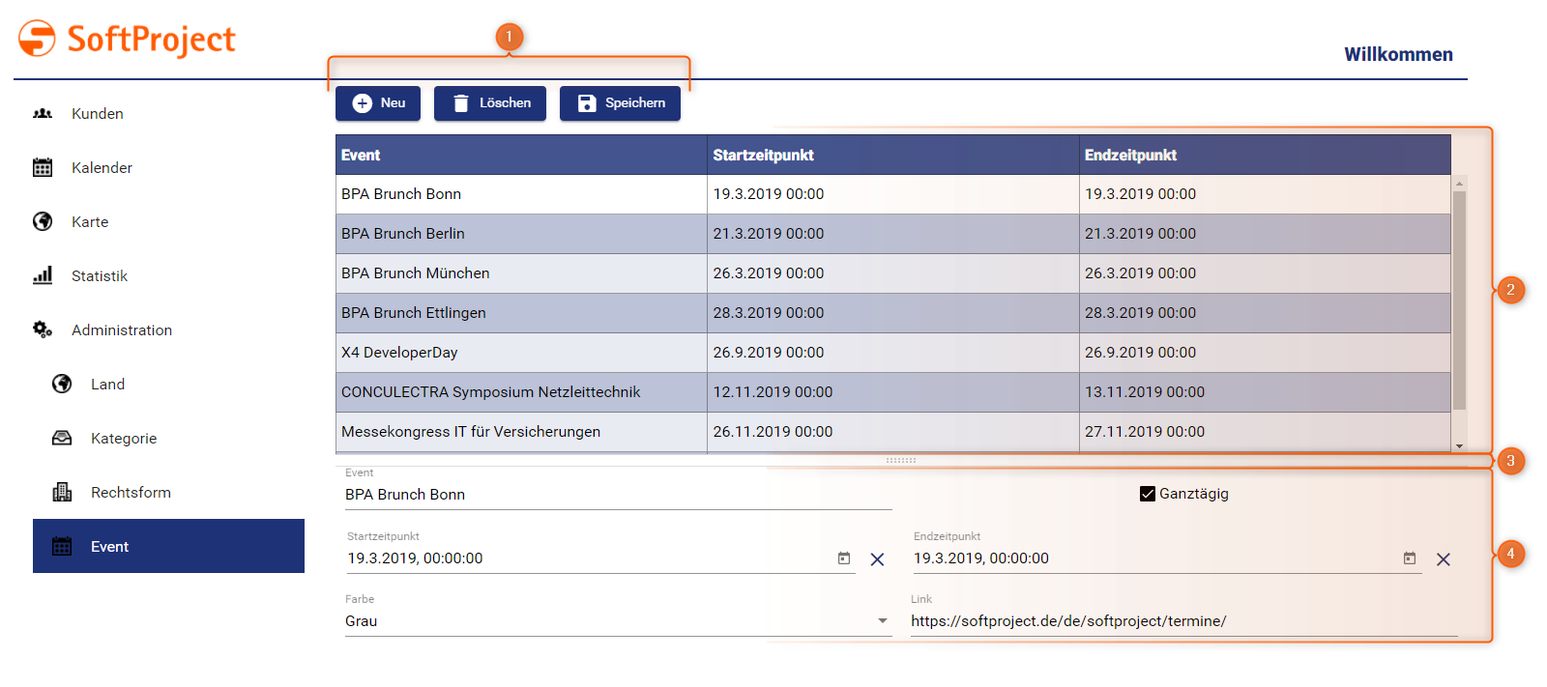
Task: Click the Rechtsform building icon
Action: tap(62, 493)
